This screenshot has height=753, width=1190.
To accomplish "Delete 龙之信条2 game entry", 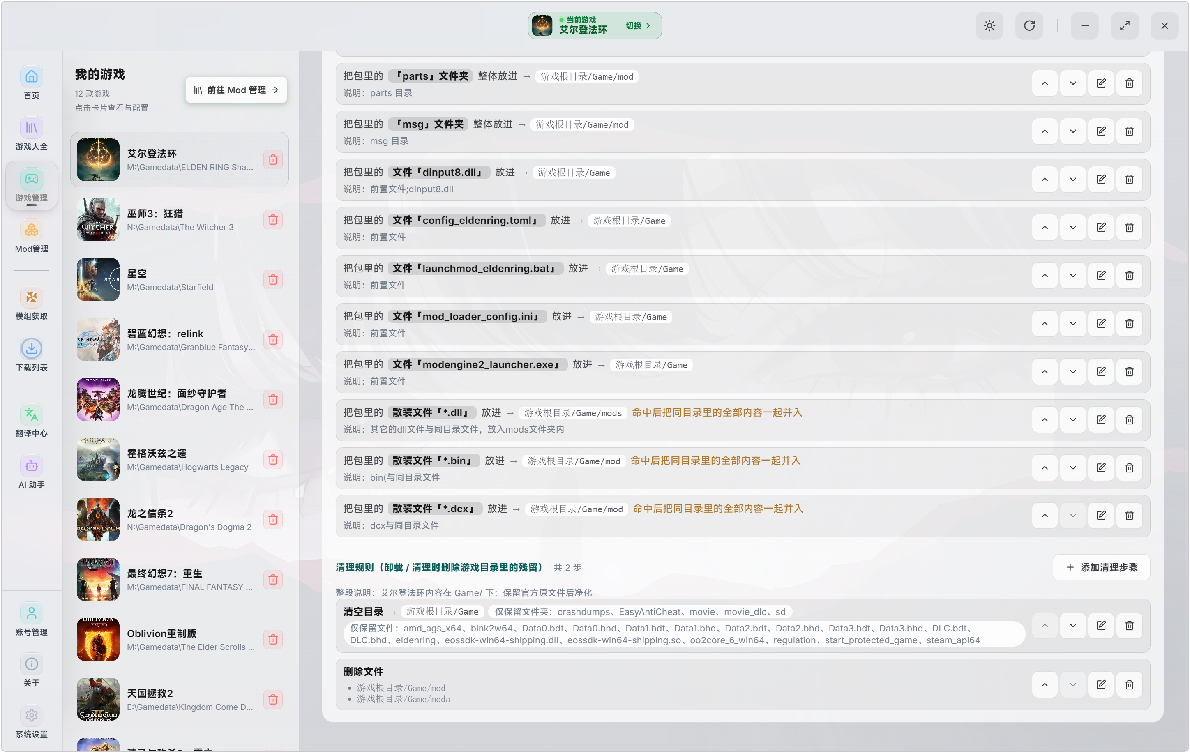I will 273,519.
